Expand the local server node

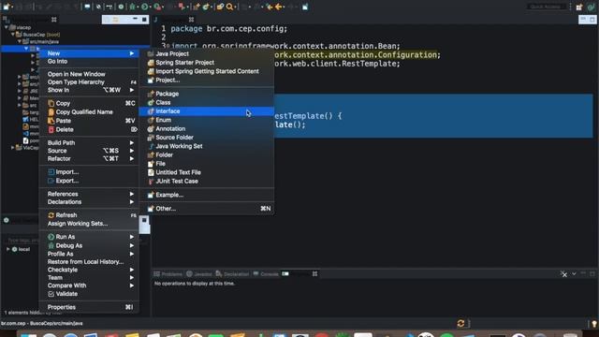[x=8, y=249]
